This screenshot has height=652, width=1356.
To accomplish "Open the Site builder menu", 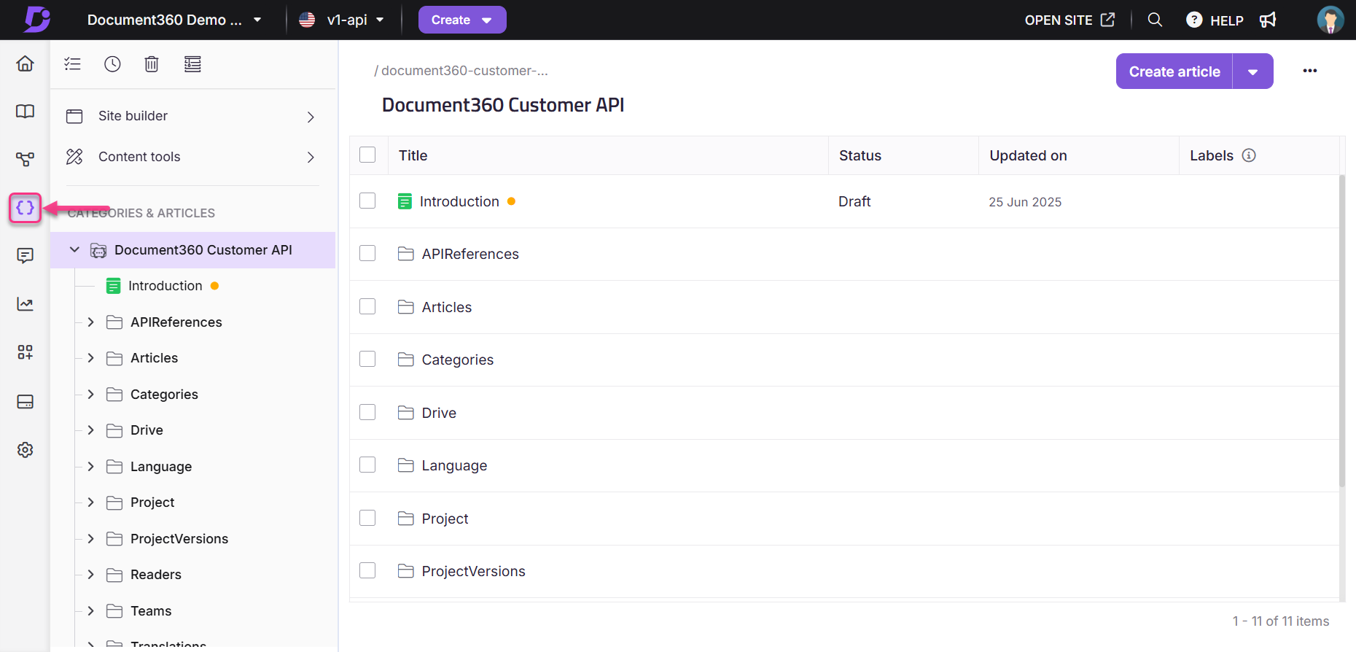I will (192, 116).
